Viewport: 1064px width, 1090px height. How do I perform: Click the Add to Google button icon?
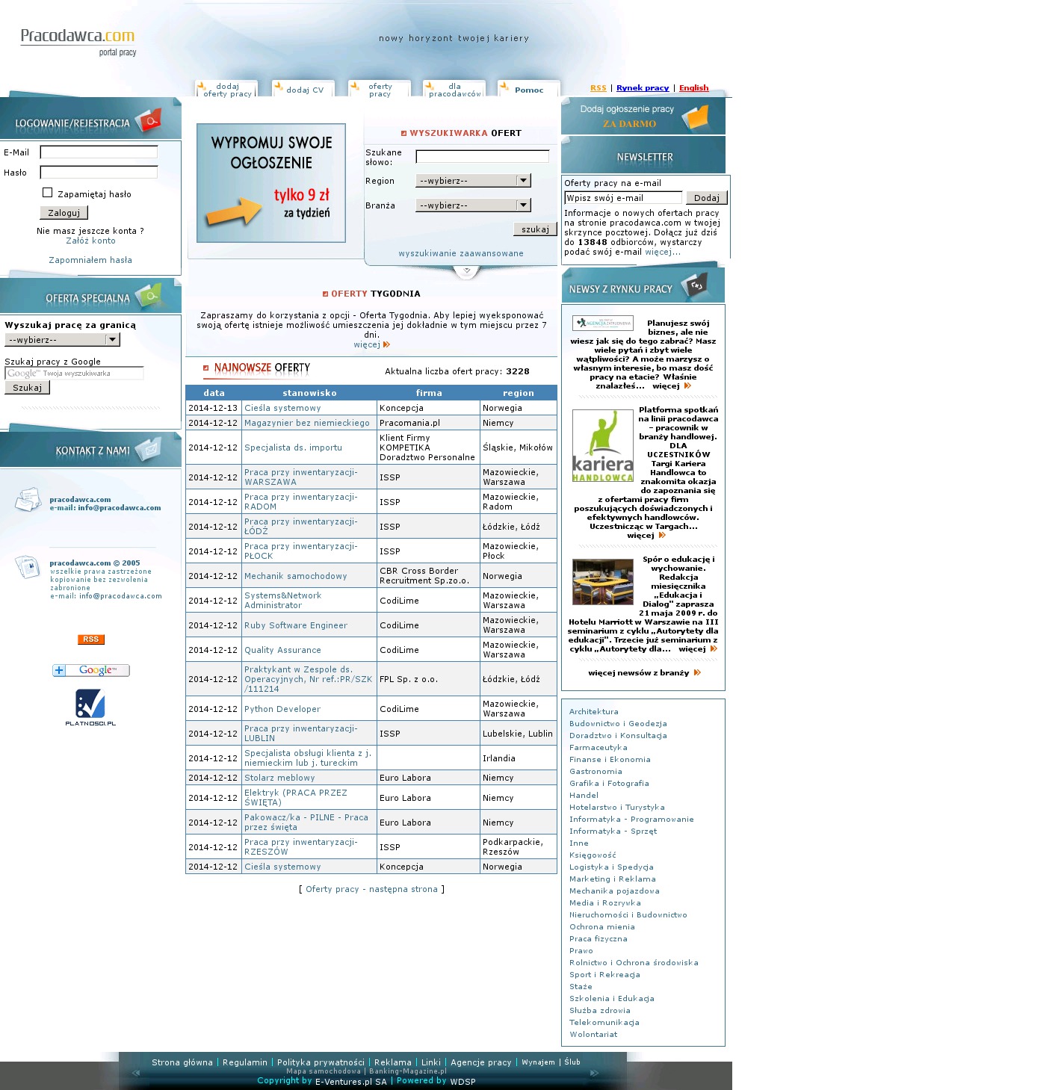[90, 670]
